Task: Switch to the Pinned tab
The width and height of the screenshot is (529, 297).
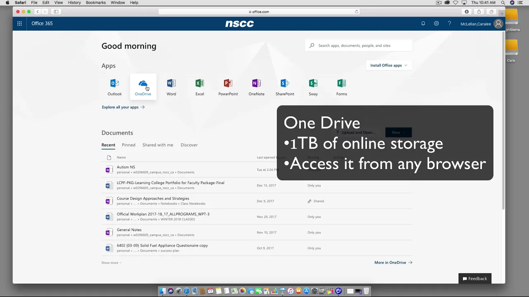Action: pyautogui.click(x=129, y=145)
